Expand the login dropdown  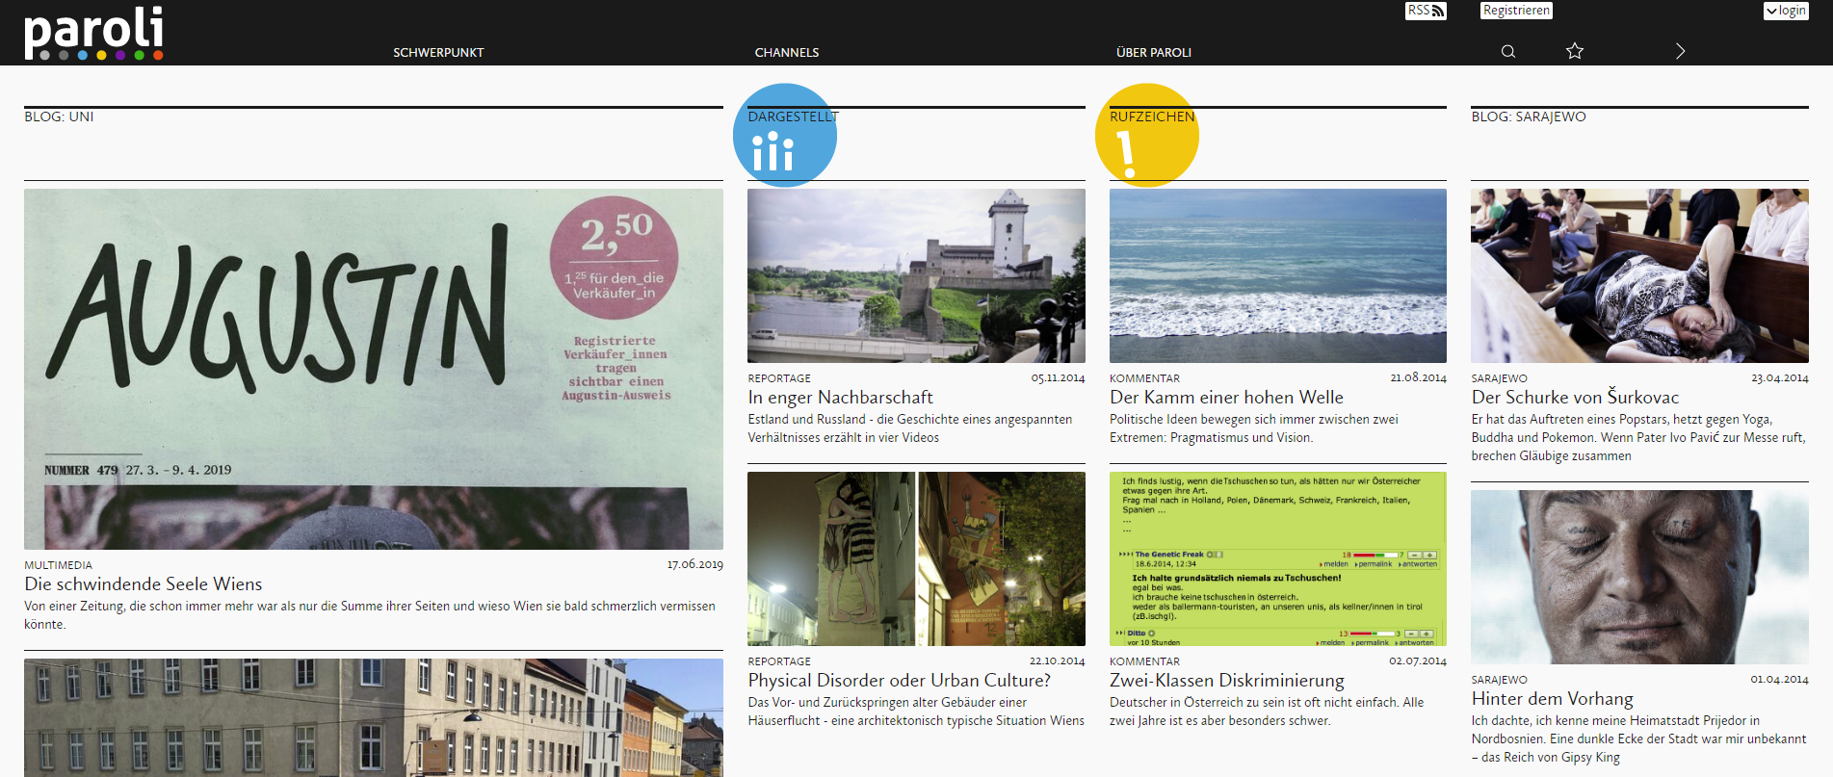[1786, 11]
